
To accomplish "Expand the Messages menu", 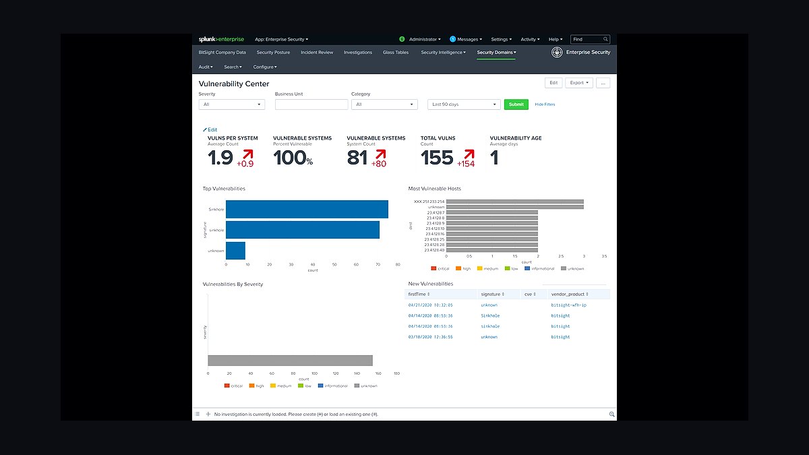I will [x=470, y=39].
